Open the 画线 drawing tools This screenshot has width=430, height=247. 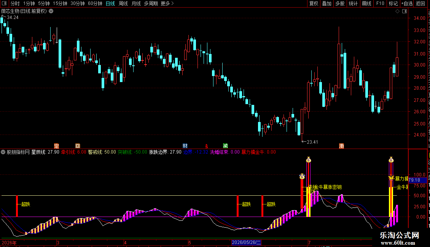pos(367,3)
